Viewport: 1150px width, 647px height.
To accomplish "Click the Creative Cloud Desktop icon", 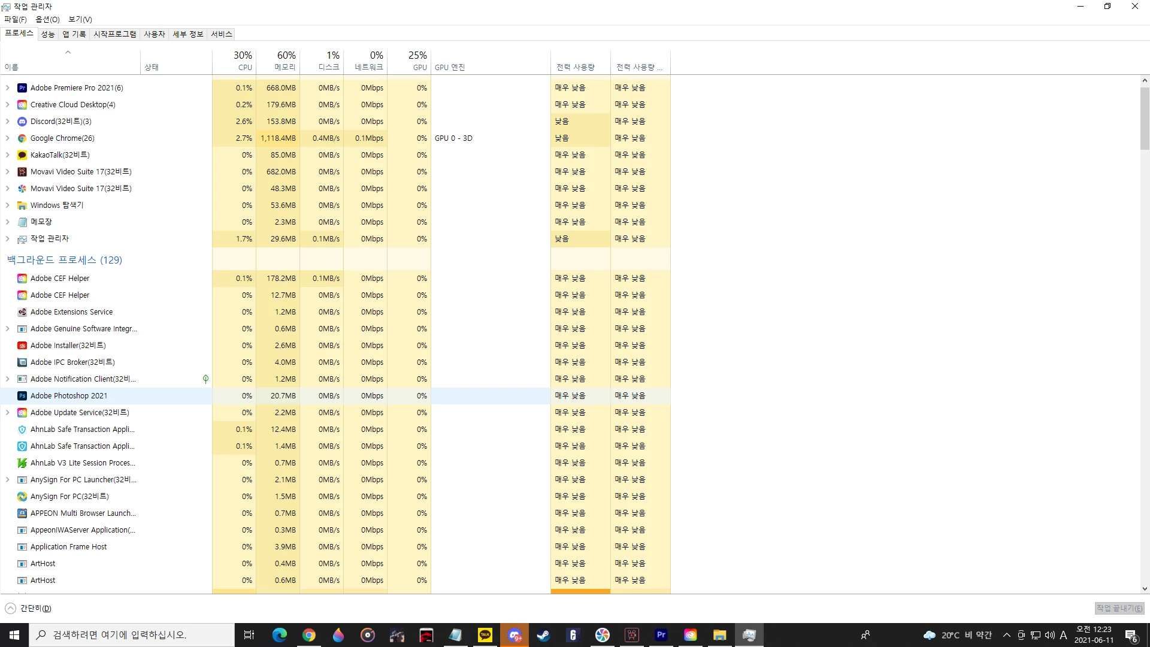I will (22, 105).
